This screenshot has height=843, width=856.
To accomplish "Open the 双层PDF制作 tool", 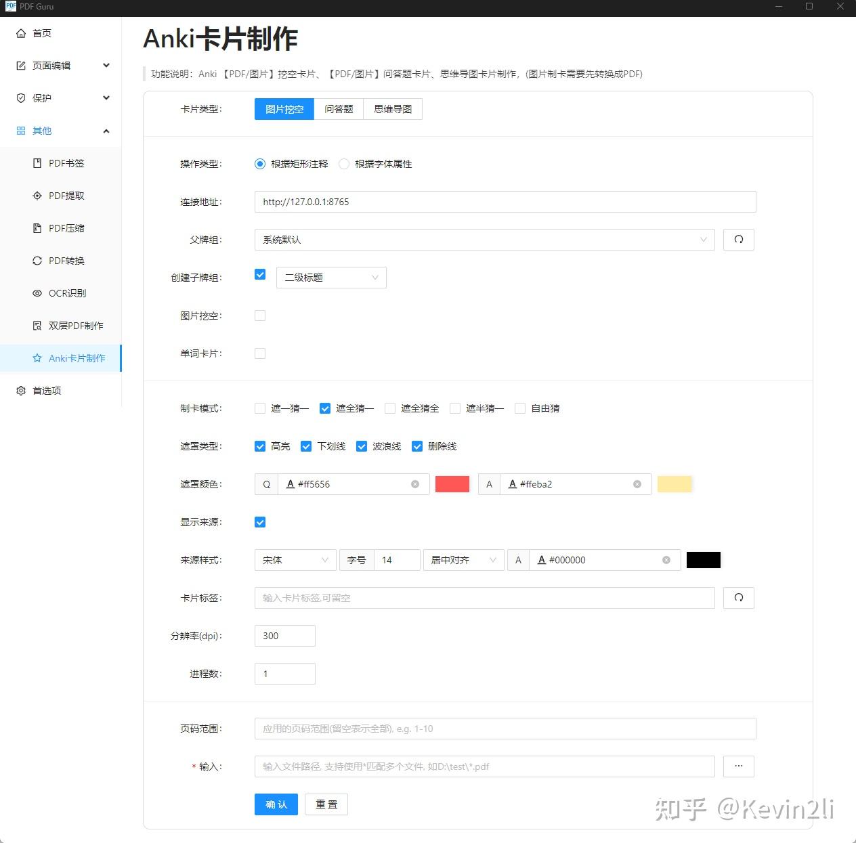I will click(74, 325).
